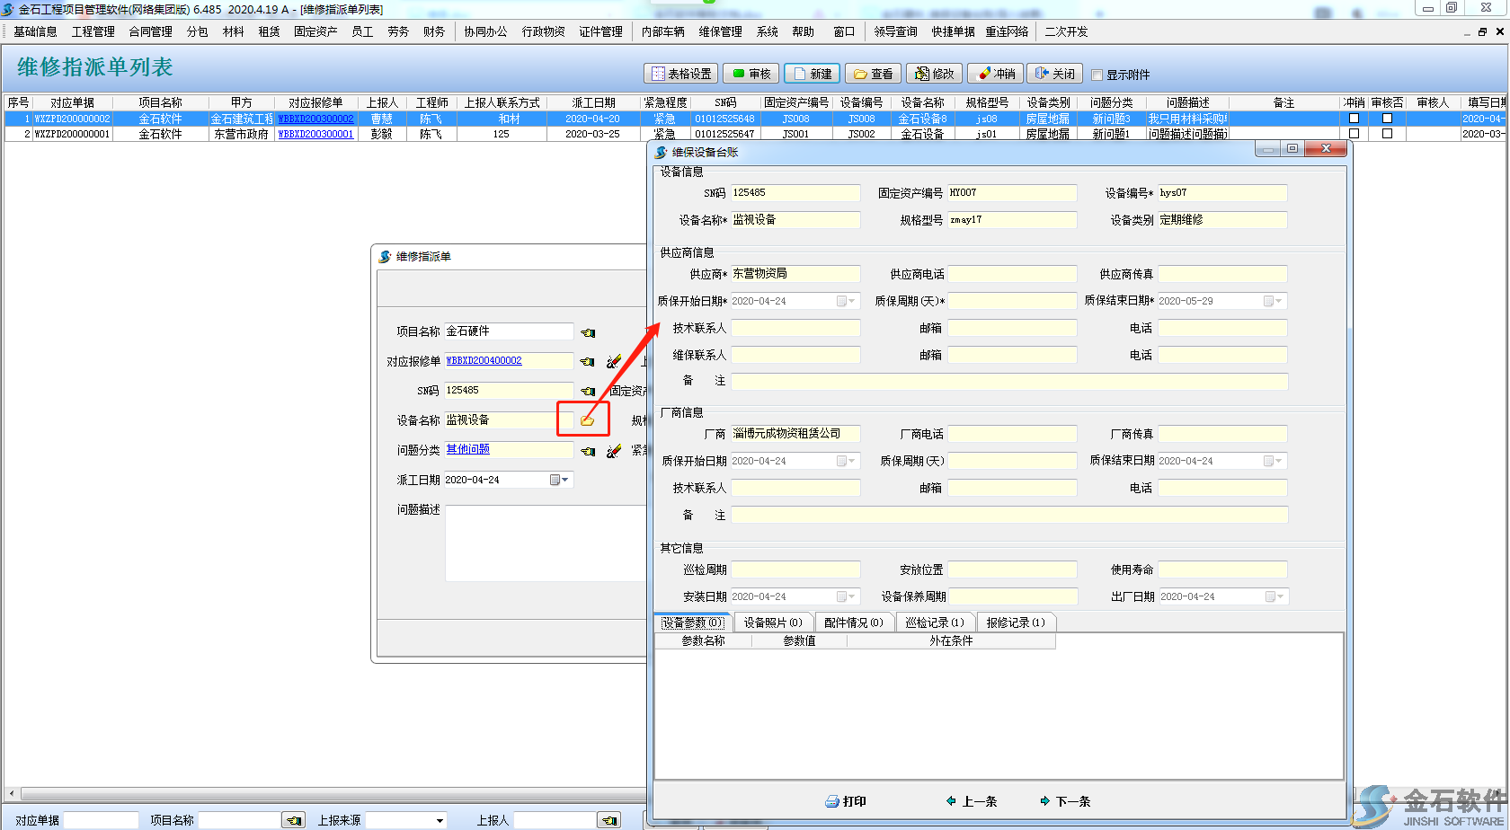
Task: Maximize the 维保设备台账 dialog
Action: click(x=1292, y=149)
